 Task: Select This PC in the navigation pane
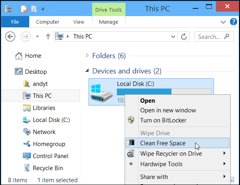point(40,96)
